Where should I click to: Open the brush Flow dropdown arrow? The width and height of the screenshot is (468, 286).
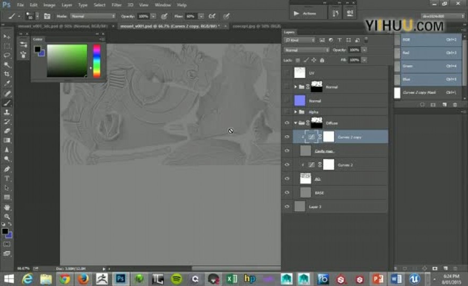pyautogui.click(x=201, y=16)
